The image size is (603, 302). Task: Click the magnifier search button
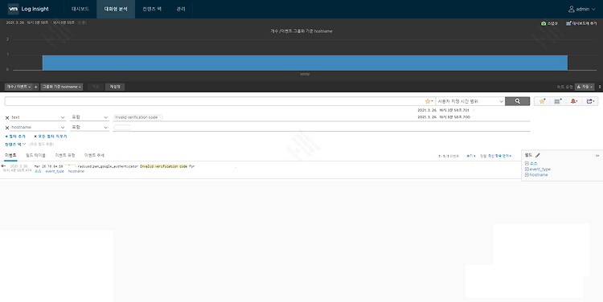[517, 101]
